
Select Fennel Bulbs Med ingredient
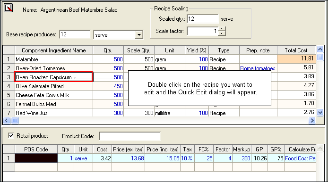[x=54, y=104]
